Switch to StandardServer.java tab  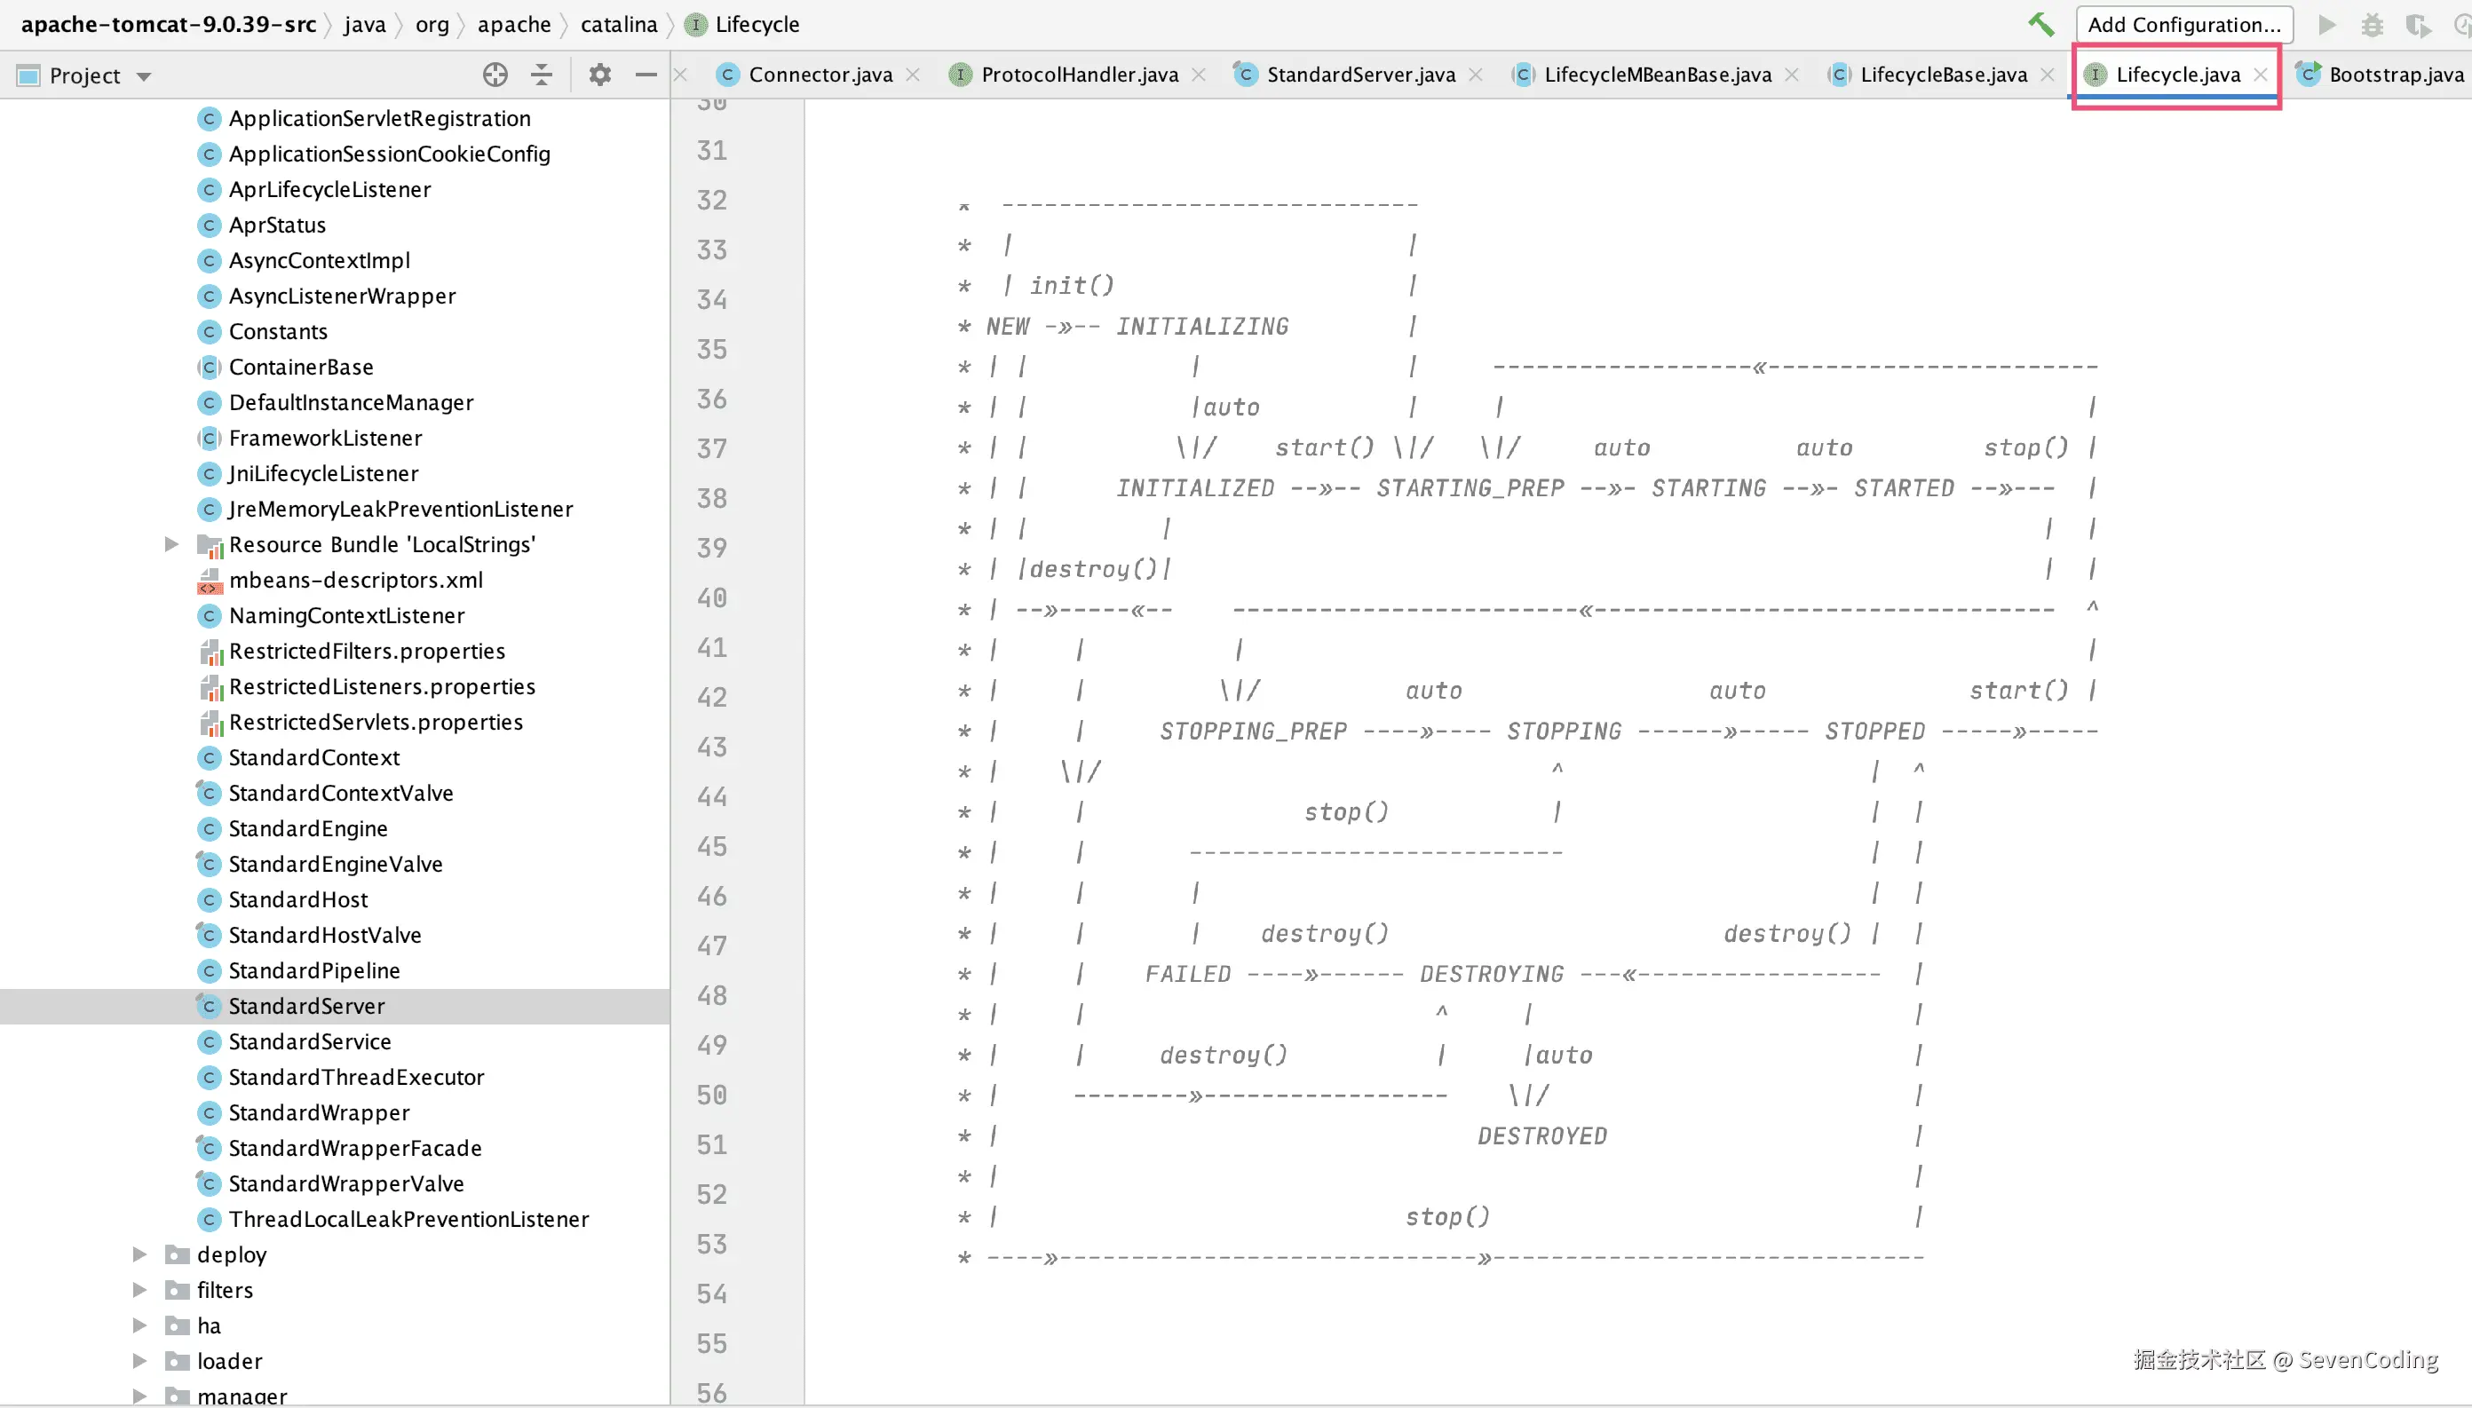point(1359,75)
